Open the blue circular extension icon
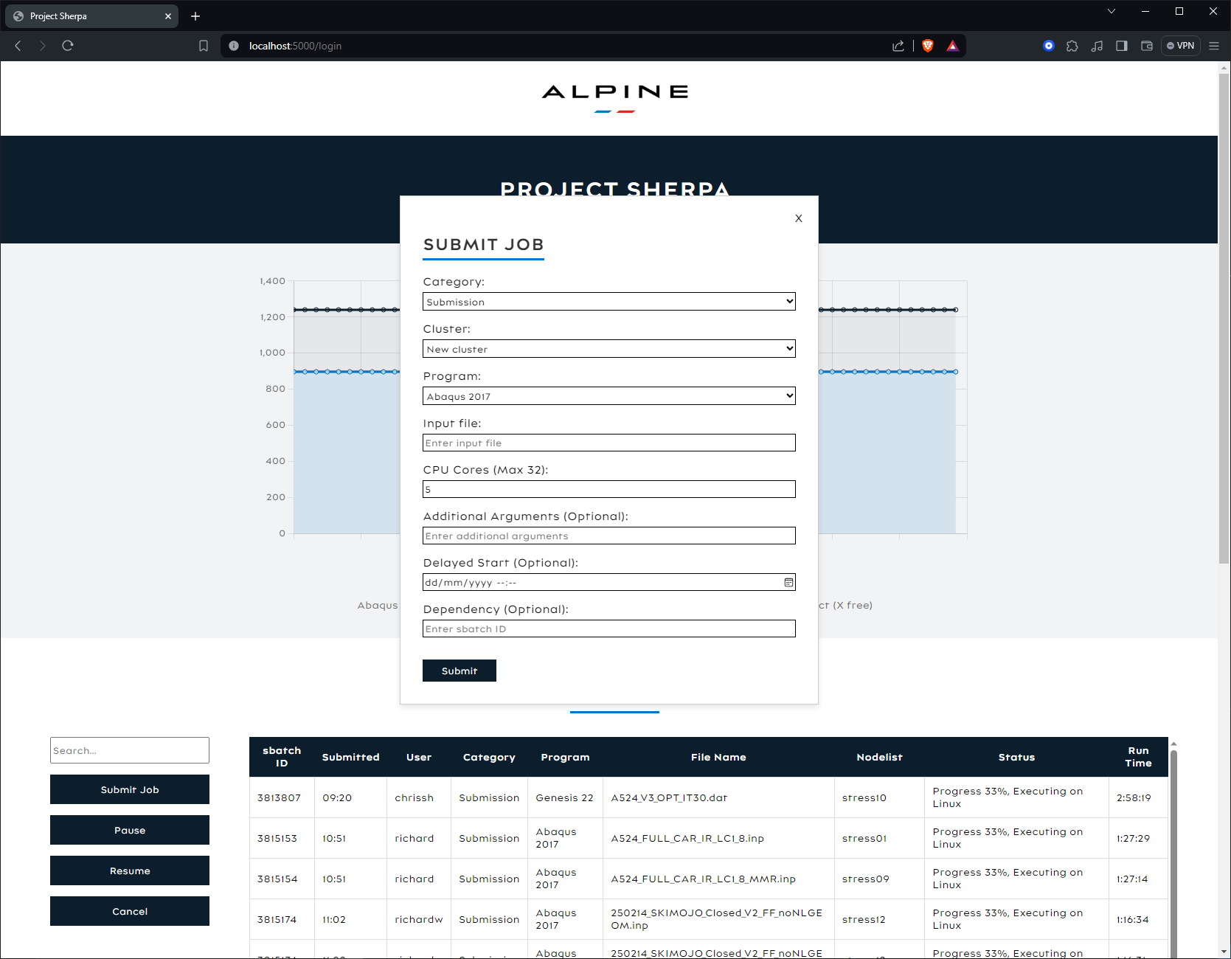Viewport: 1231px width, 959px height. (1049, 46)
